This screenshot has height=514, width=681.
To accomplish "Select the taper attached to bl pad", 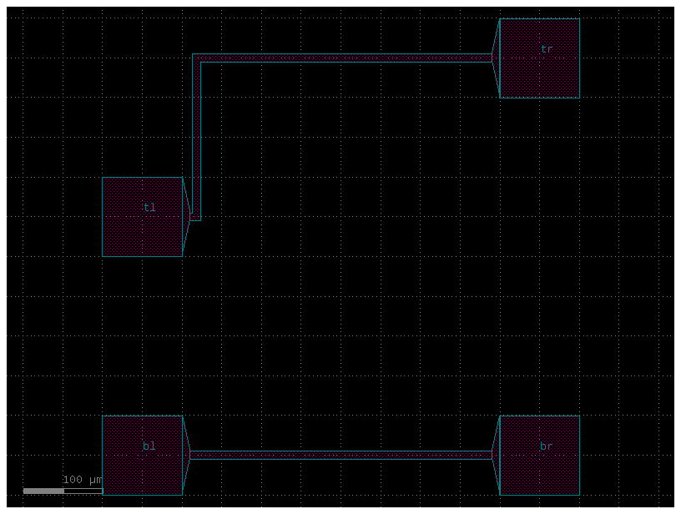I will 185,456.
